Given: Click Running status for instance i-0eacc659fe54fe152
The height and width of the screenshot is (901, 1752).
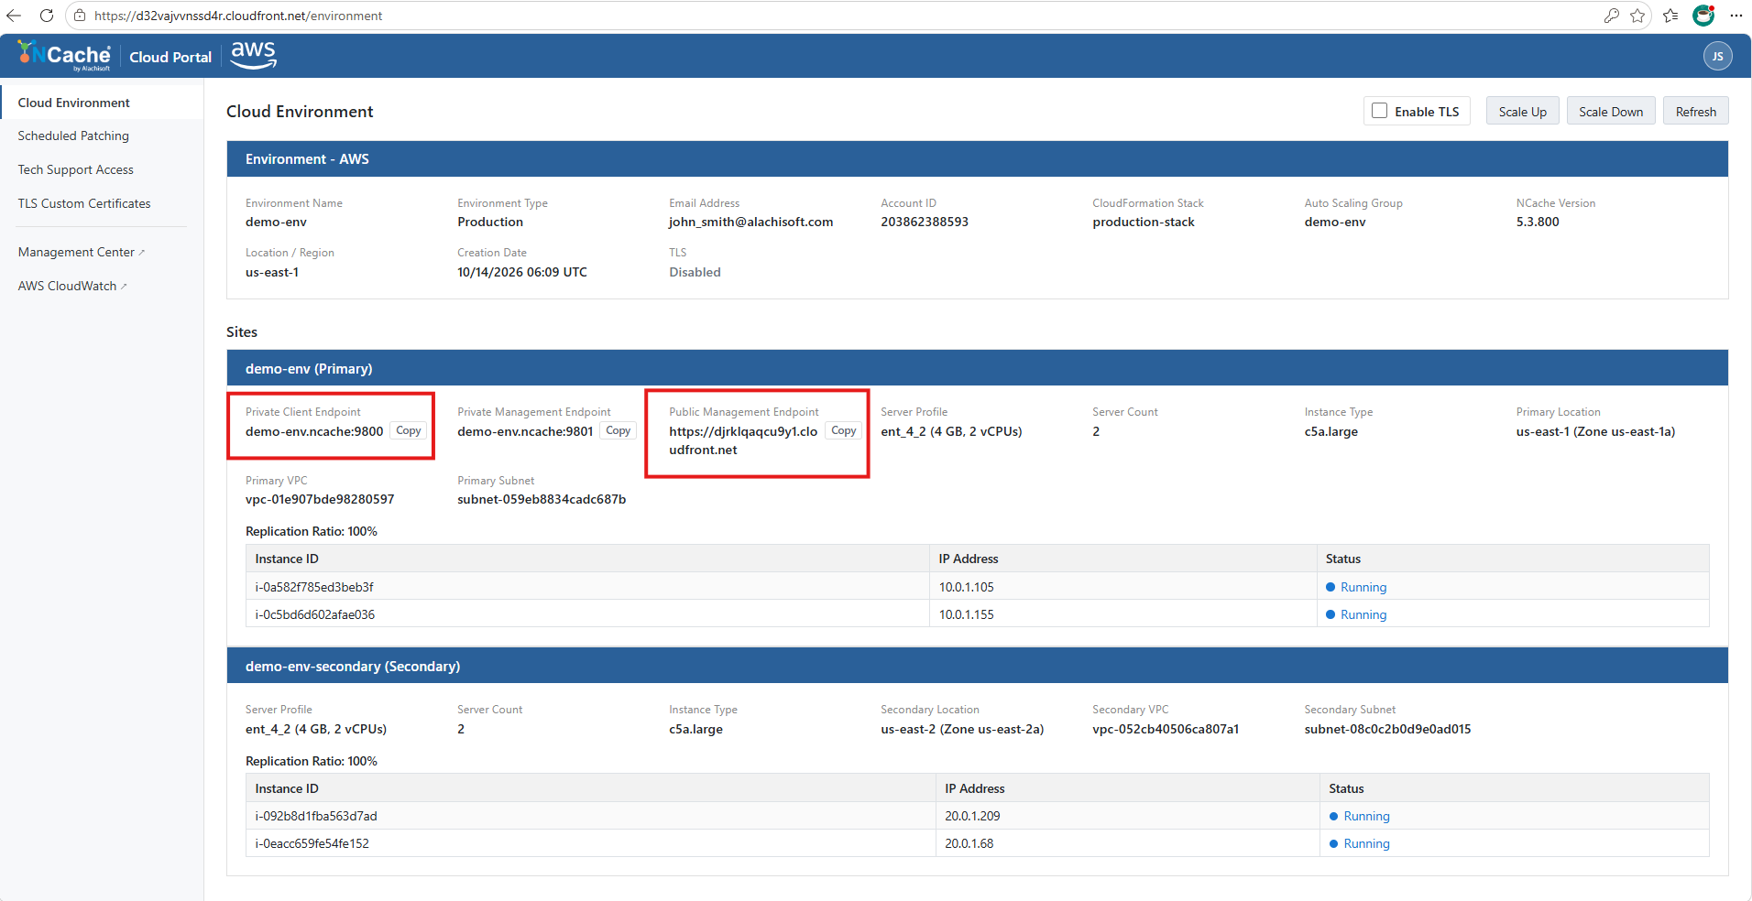Looking at the screenshot, I should click(x=1366, y=843).
